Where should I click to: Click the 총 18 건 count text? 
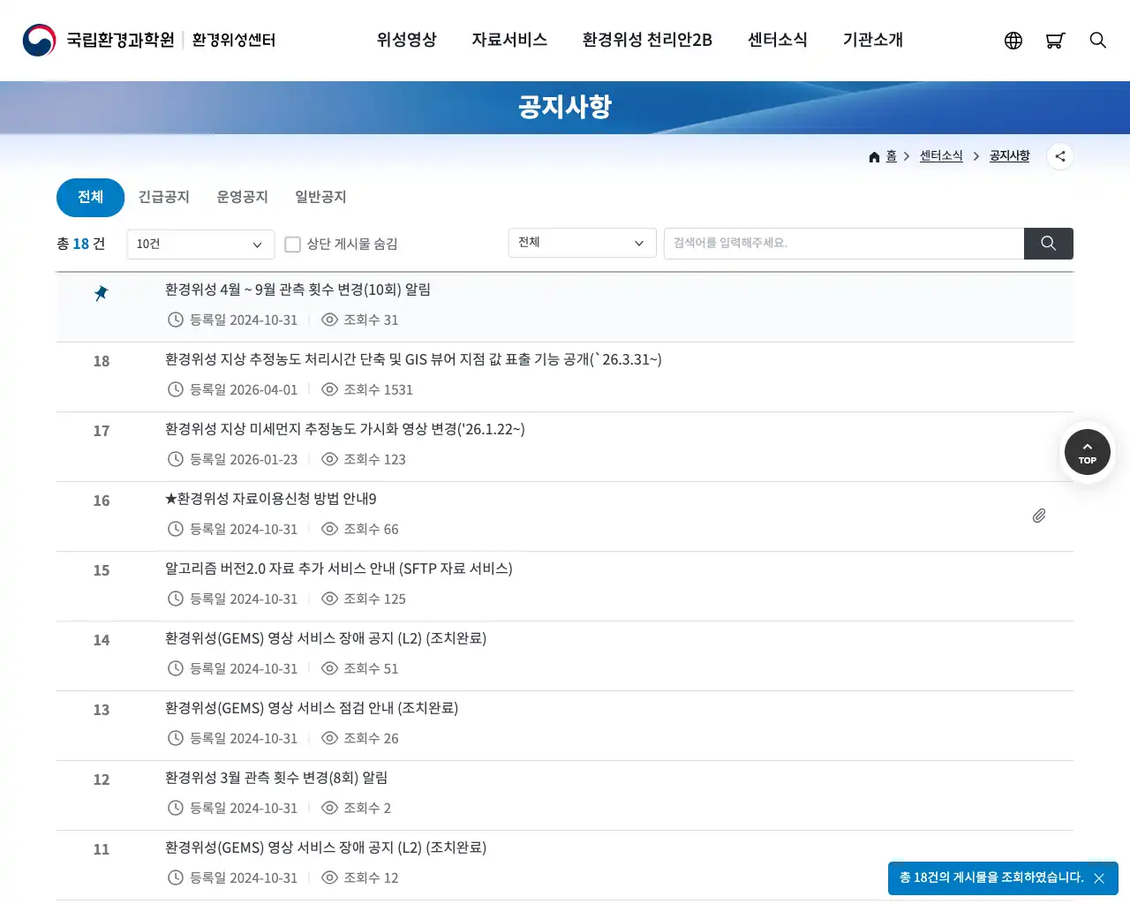coord(81,244)
